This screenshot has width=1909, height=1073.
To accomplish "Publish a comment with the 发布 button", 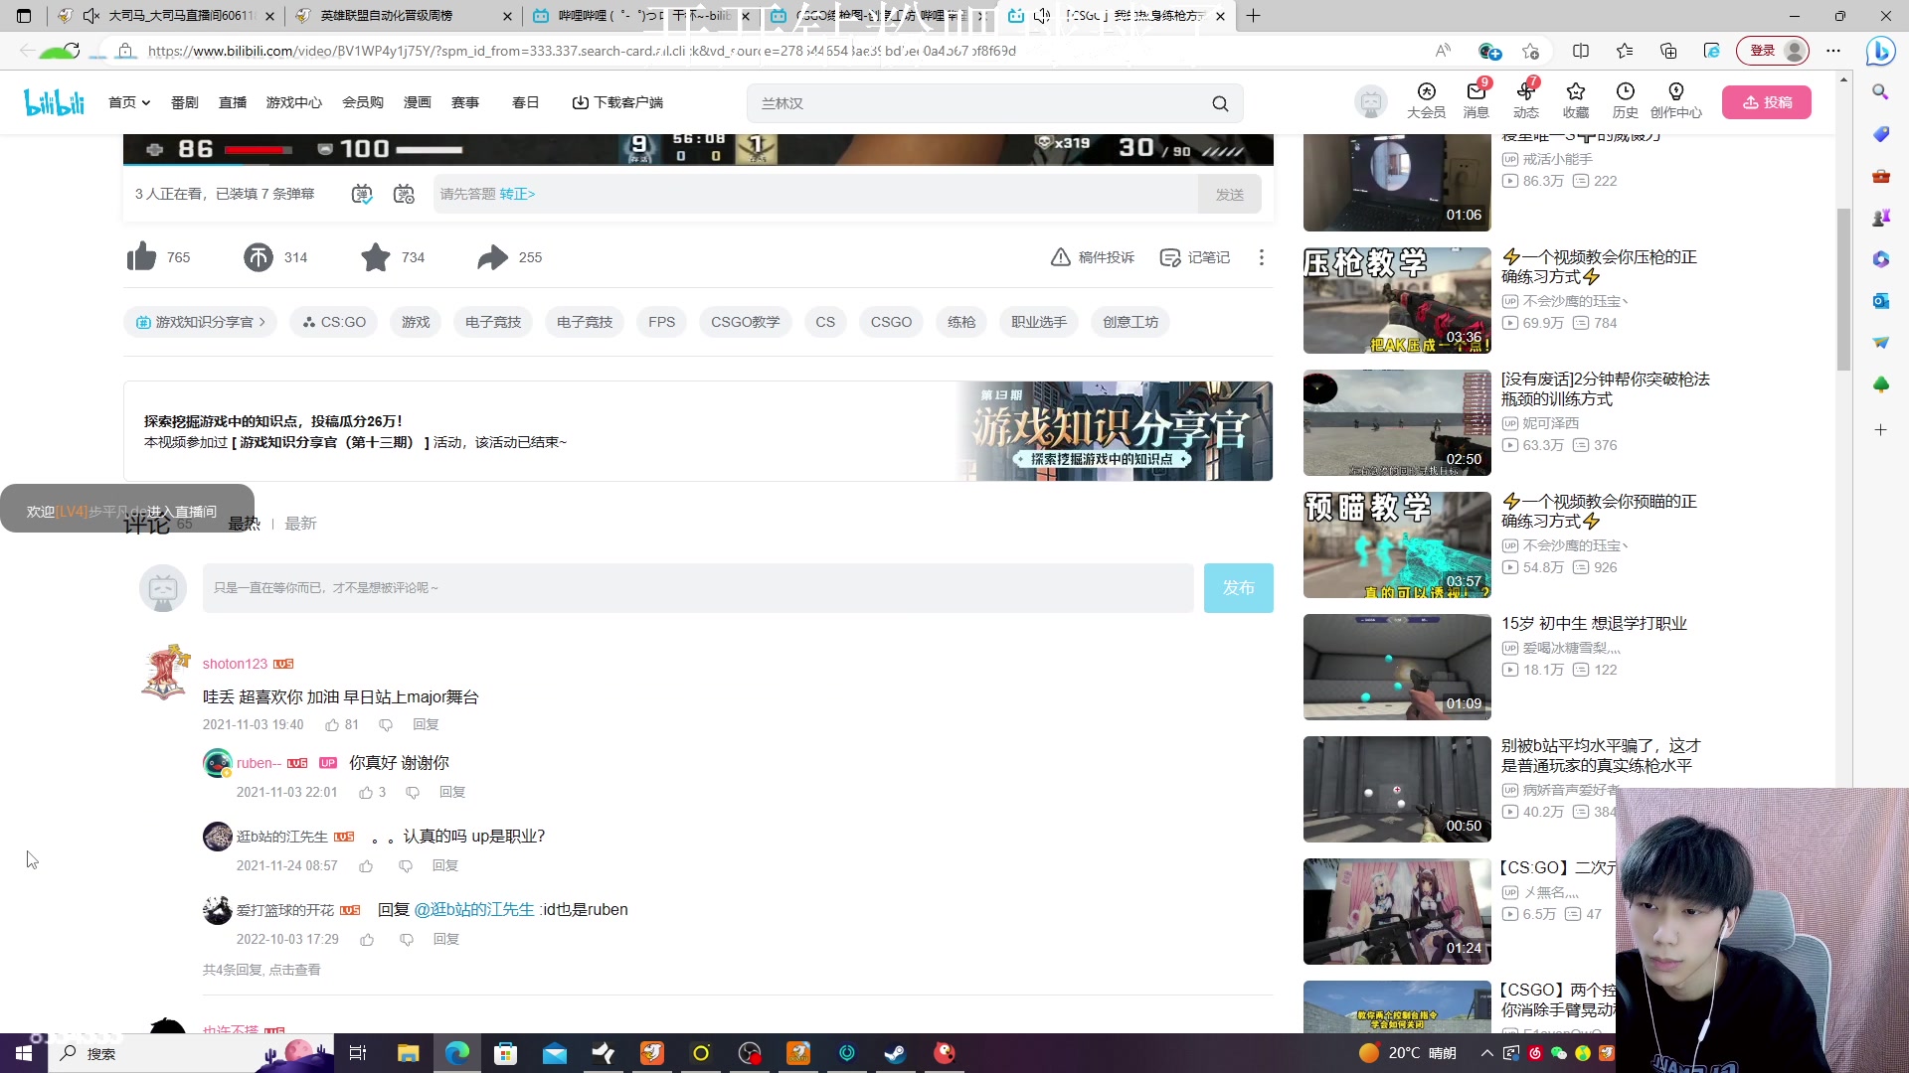I will (x=1238, y=587).
